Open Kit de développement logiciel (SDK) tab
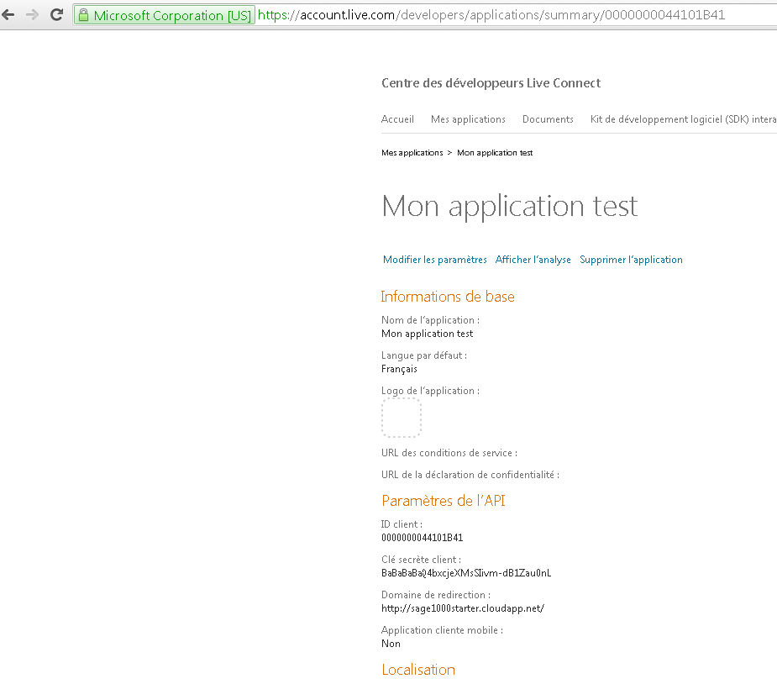 684,119
